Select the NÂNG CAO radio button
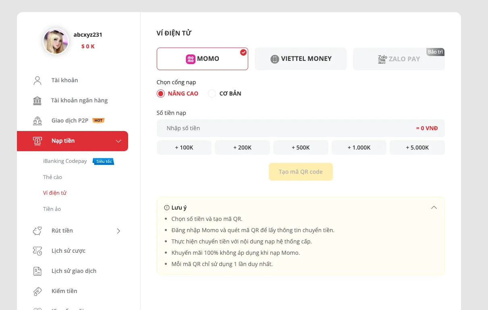Image resolution: width=488 pixels, height=310 pixels. 161,94
